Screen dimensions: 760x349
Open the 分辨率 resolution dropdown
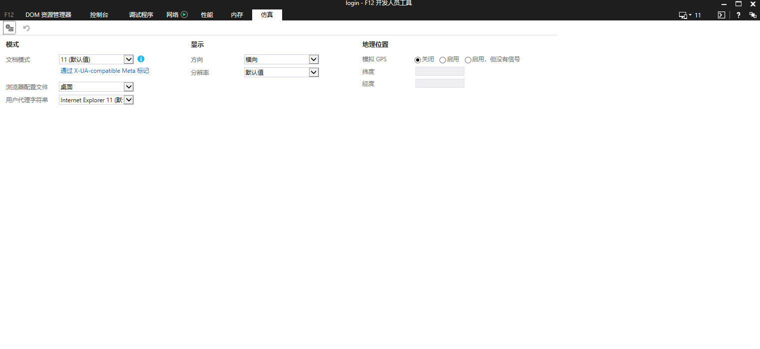(x=314, y=72)
